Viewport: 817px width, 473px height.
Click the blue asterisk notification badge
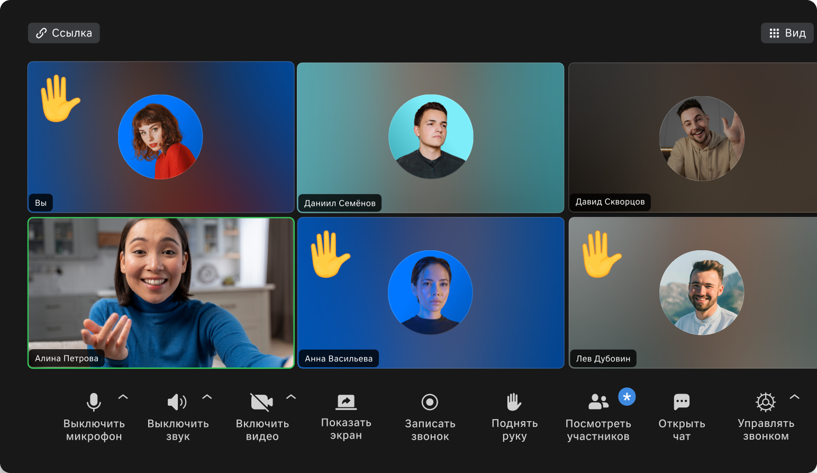click(627, 397)
